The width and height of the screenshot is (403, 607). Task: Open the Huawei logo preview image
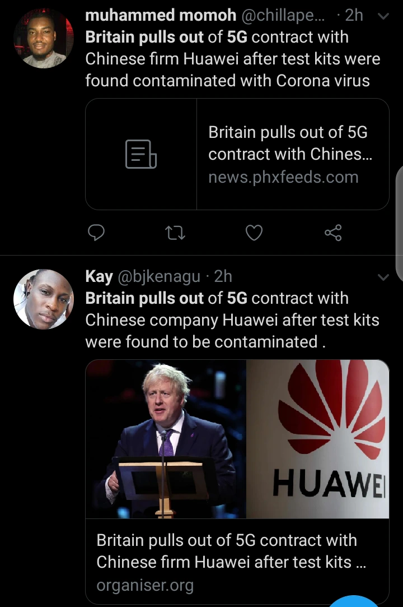(x=317, y=439)
